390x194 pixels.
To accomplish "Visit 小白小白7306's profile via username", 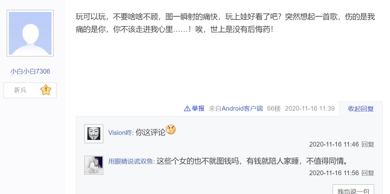I will point(30,72).
